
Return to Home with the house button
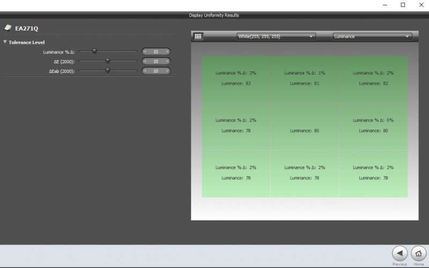point(418,254)
